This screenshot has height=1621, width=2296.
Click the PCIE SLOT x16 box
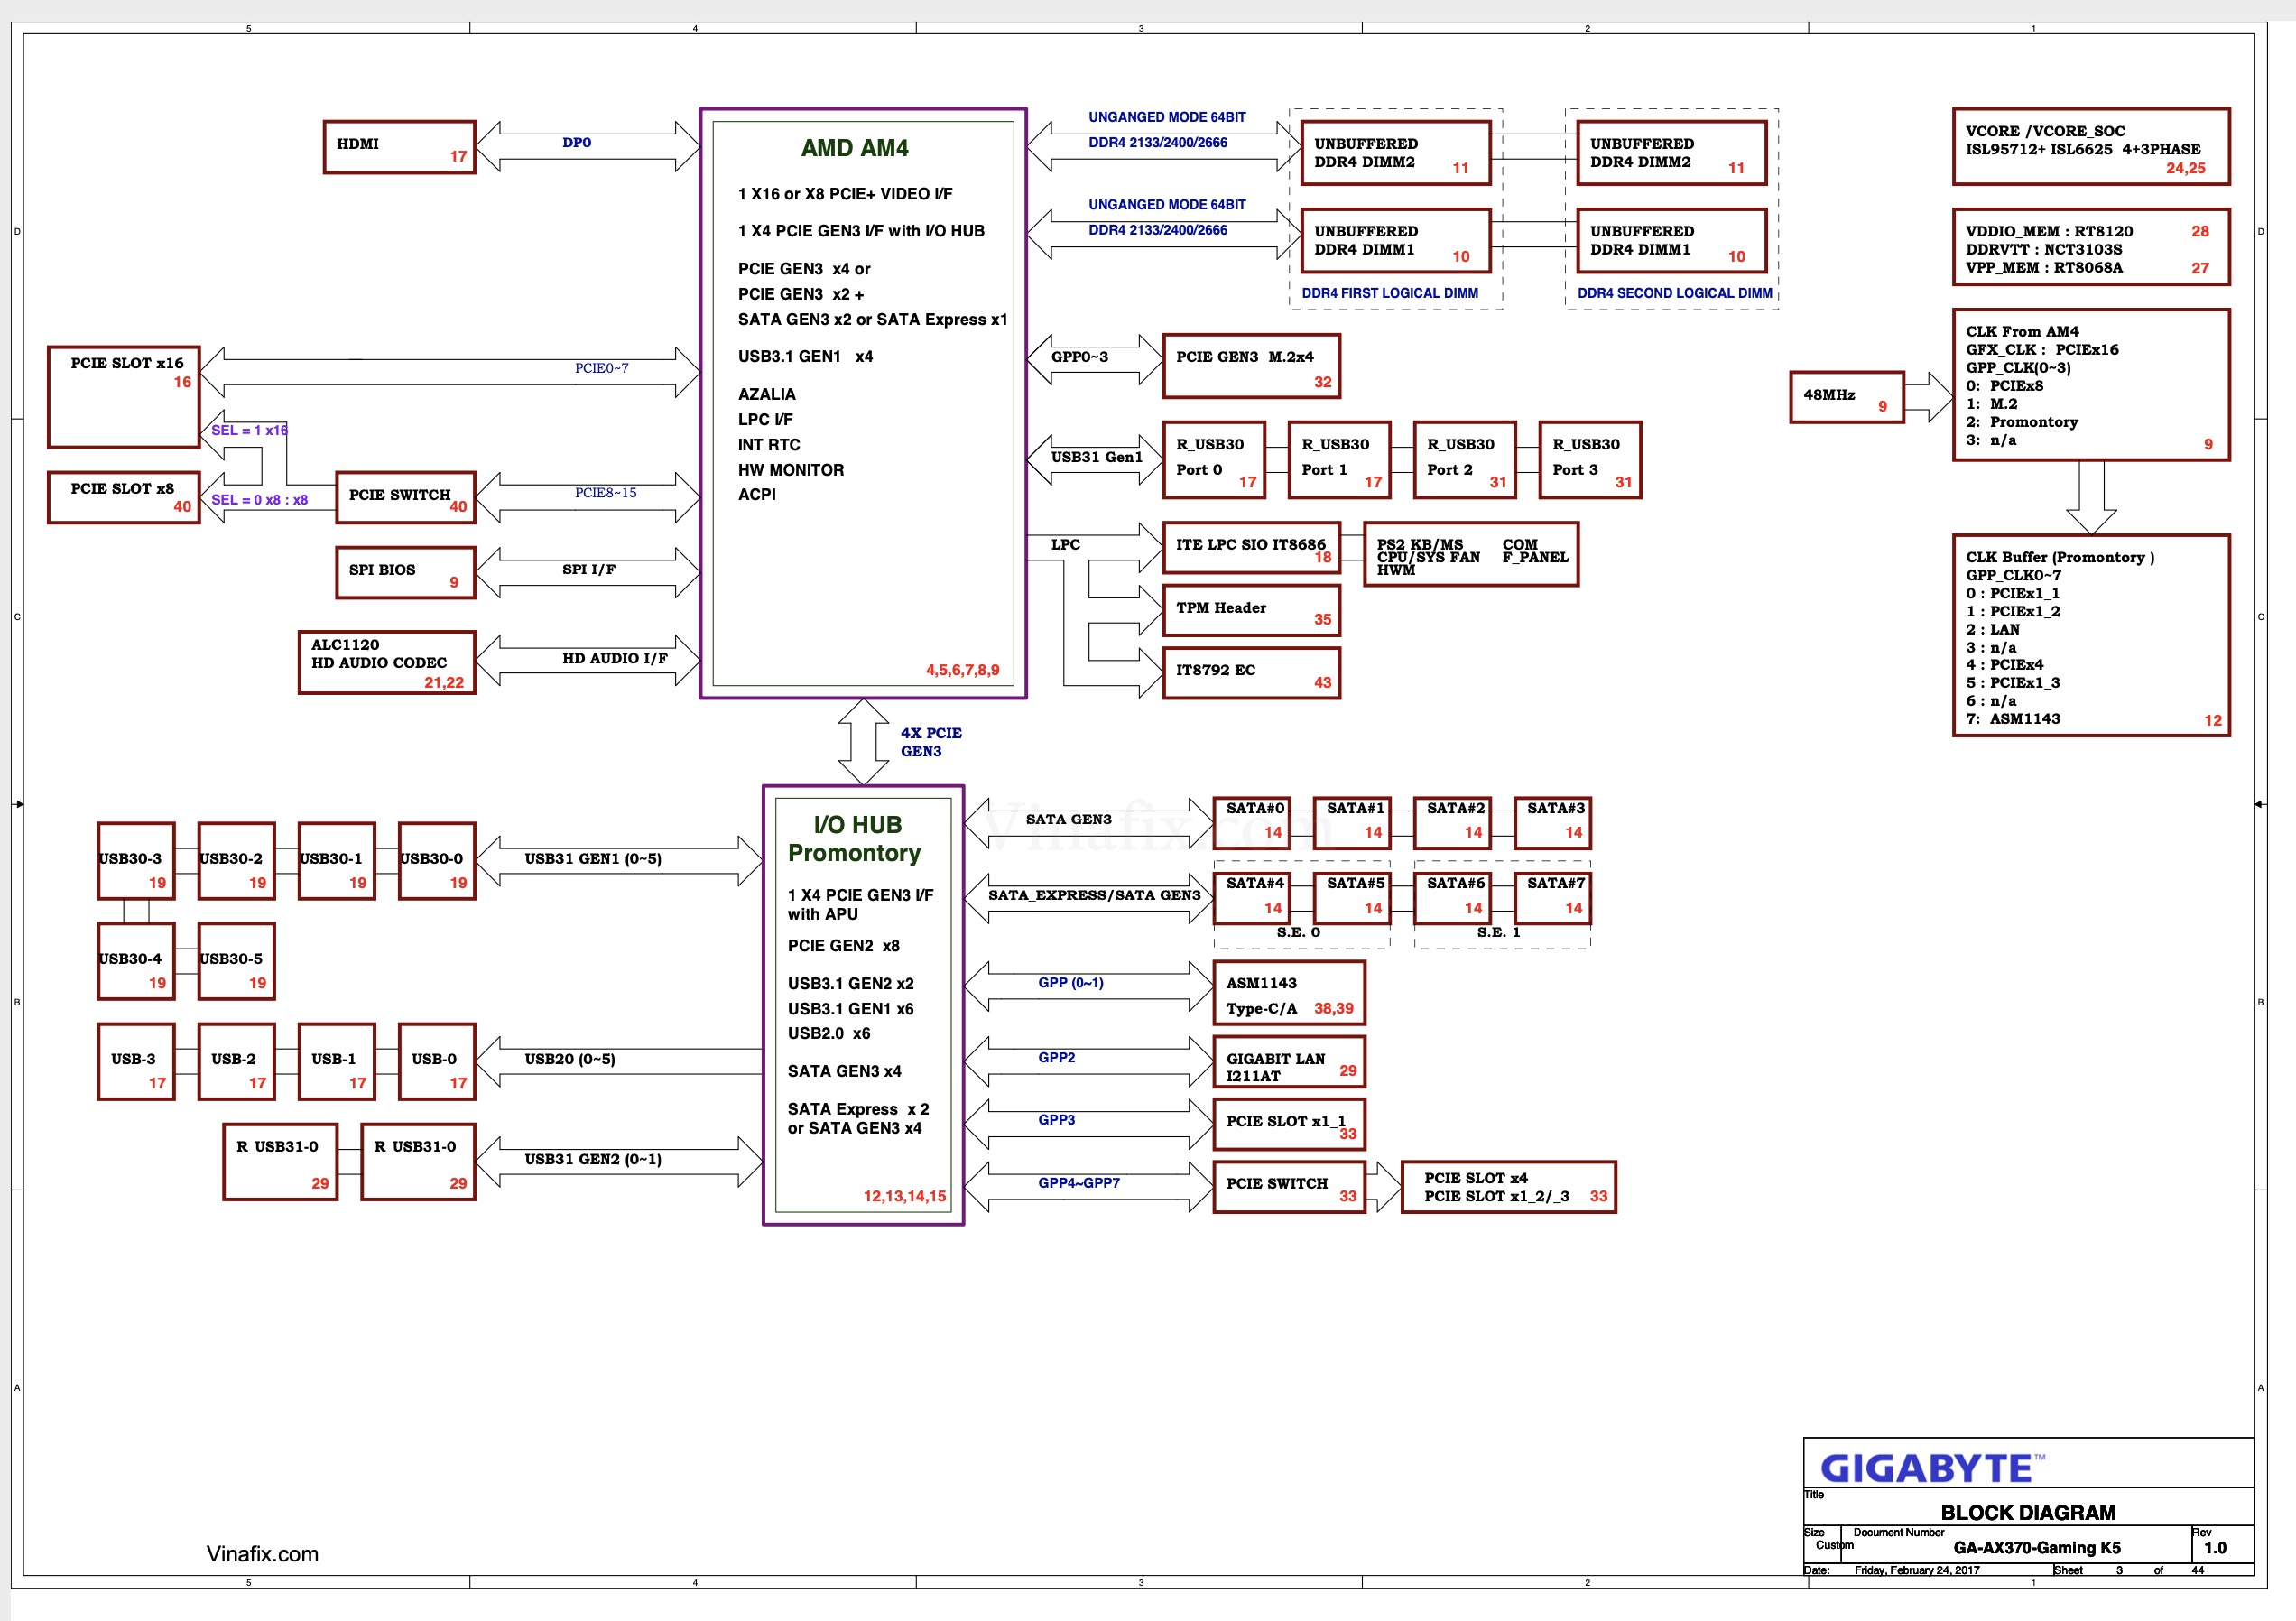tap(124, 397)
